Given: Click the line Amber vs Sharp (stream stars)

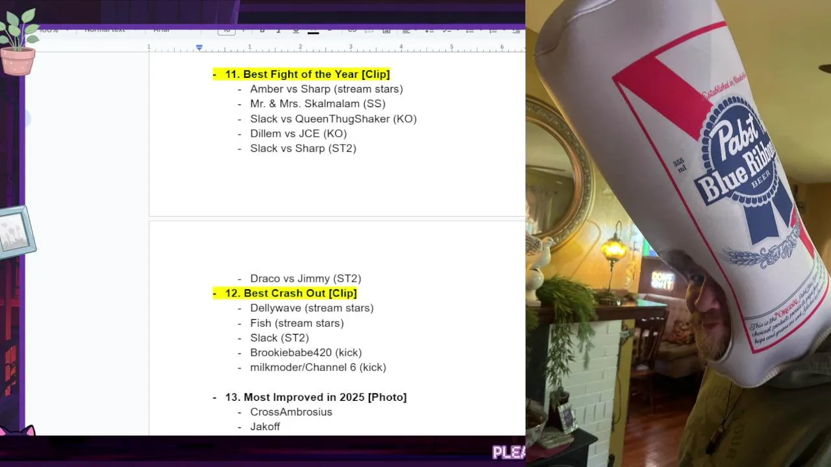Looking at the screenshot, I should click(x=327, y=89).
